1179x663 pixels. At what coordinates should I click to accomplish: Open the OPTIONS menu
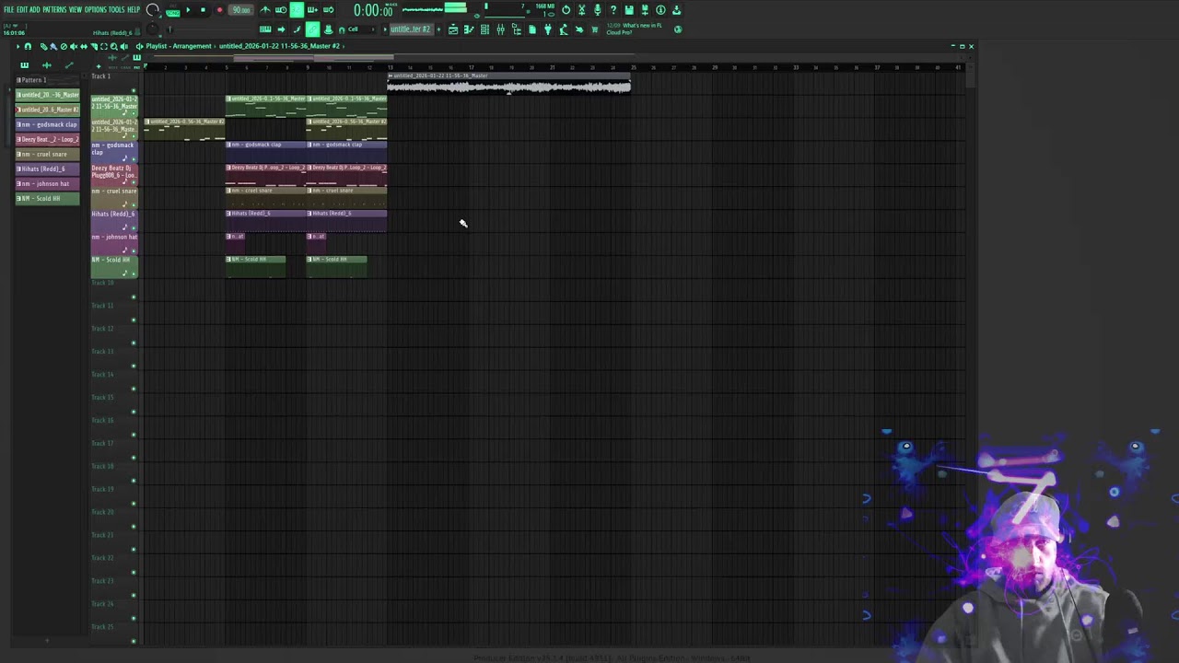pos(96,10)
